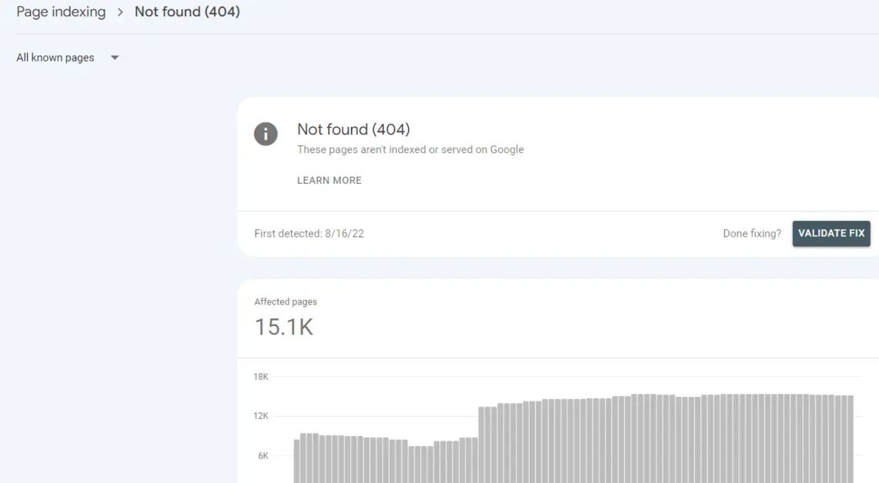Screen dimensions: 879x483
Task: Click the Done fixing? prompt text
Action: tap(751, 234)
